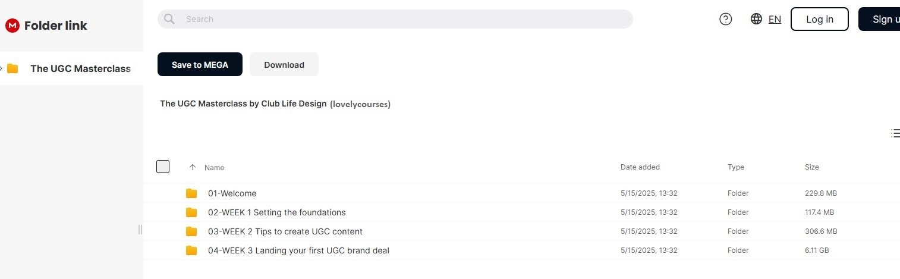Open the EN language selector
Image resolution: width=900 pixels, height=279 pixels.
(775, 19)
